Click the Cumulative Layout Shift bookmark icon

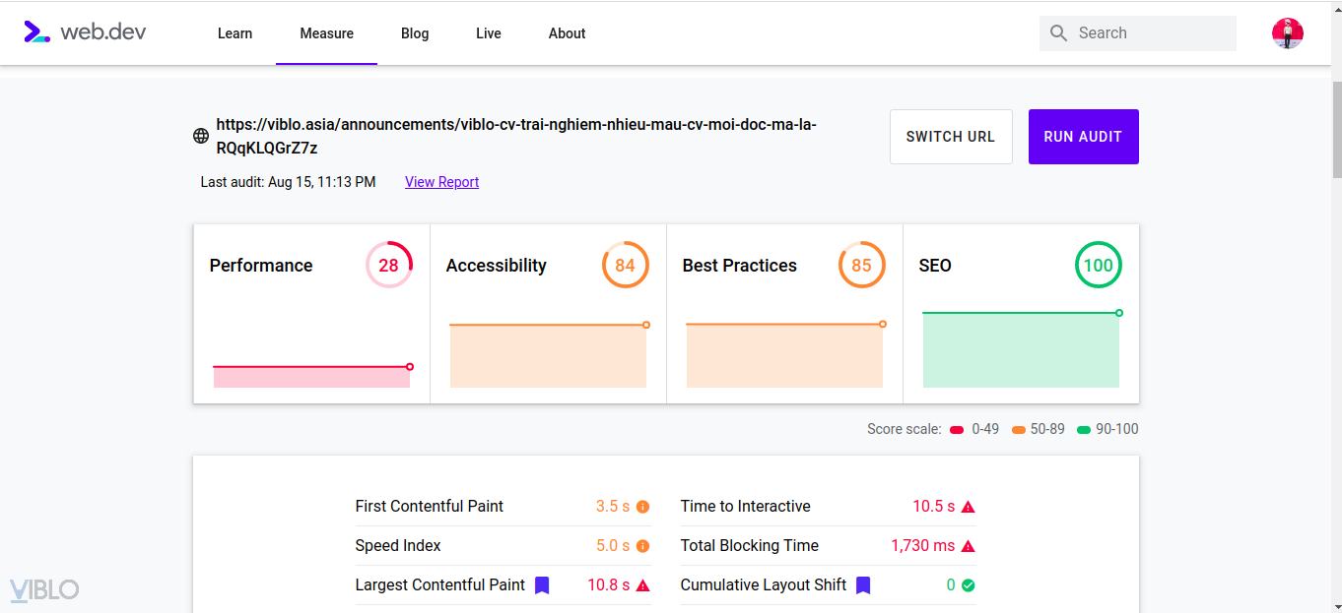coord(863,585)
